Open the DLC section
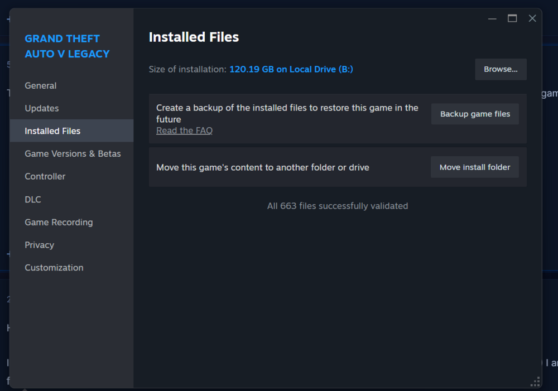Screen dimensions: 558x391 (x=33, y=199)
